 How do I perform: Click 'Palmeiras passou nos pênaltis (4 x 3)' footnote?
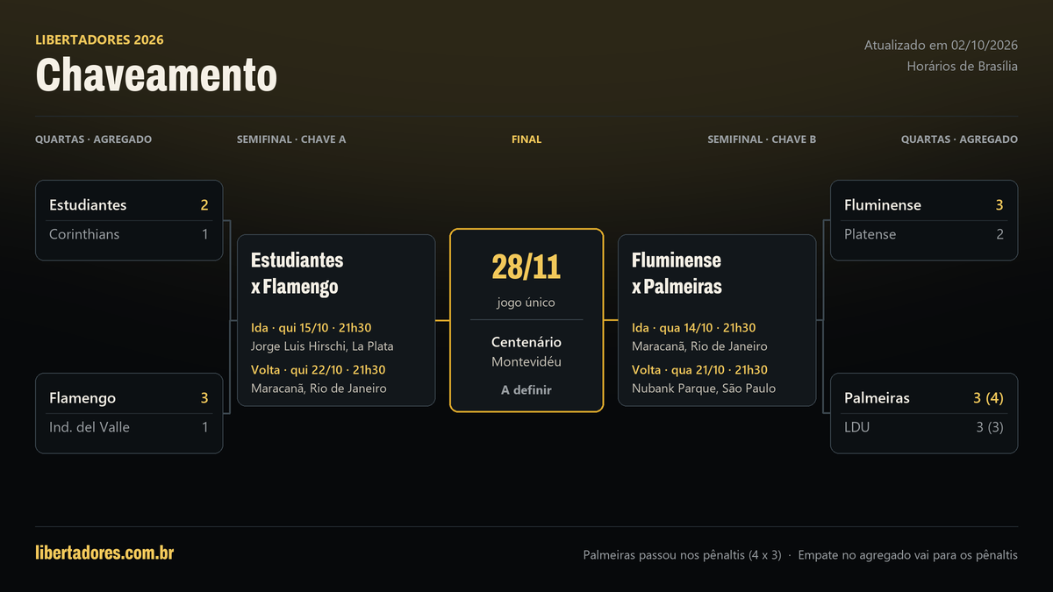682,555
